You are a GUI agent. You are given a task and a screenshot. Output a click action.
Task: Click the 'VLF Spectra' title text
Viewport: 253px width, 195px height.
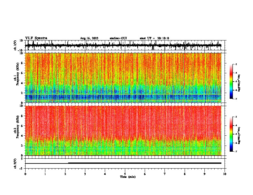(x=36, y=38)
